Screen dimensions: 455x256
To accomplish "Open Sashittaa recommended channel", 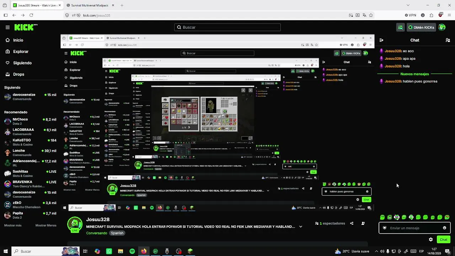I will (x=30, y=174).
